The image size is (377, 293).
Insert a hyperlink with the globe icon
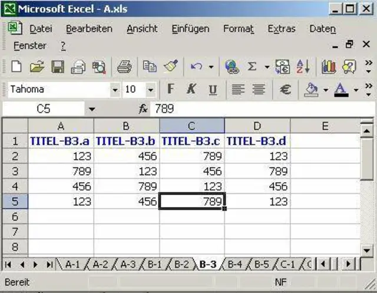[x=232, y=67]
